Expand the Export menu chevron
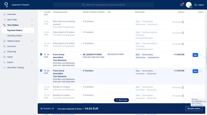Viewport: 207px width, 115px height. 32,62
